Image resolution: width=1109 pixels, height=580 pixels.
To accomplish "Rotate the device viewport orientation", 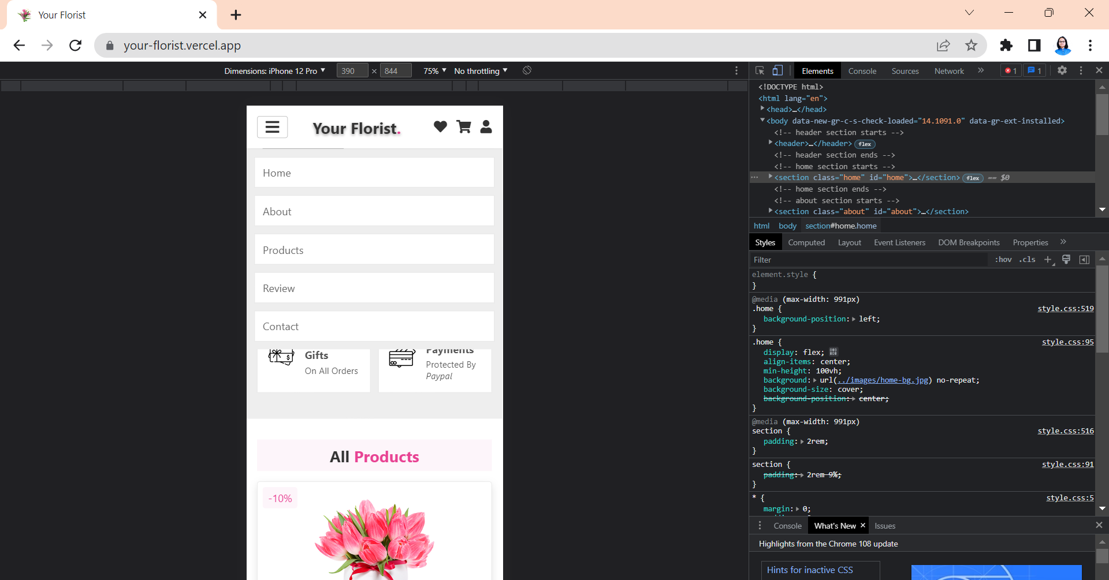I will pos(526,70).
